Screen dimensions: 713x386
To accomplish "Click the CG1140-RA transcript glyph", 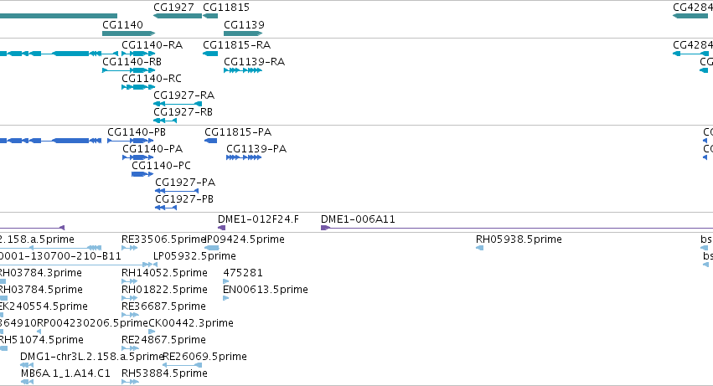I will pyautogui.click(x=138, y=54).
